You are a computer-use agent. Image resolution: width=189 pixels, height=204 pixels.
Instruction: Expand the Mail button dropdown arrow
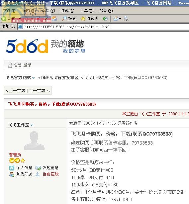pyautogui.click(x=120, y=19)
